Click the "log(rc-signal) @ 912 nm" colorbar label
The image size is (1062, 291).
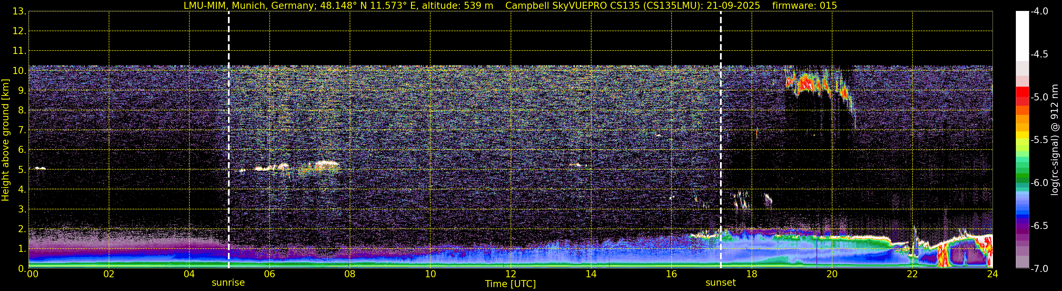coord(1055,140)
